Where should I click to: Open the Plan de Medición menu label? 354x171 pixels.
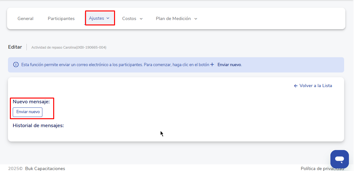coord(173,19)
